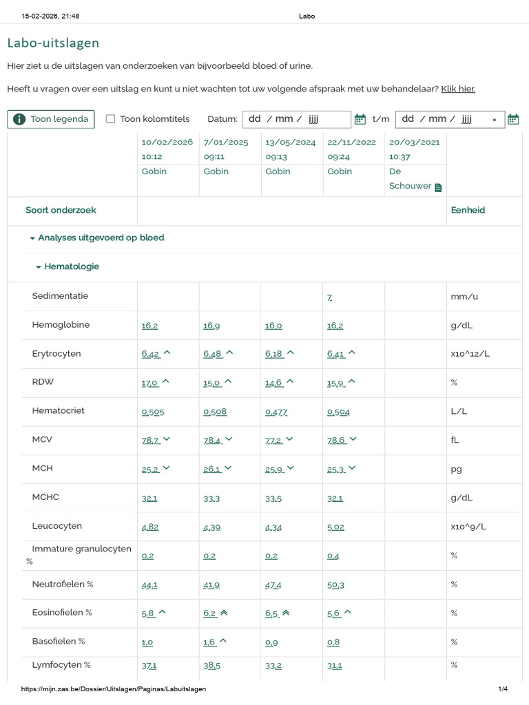The height and width of the screenshot is (705, 529).
Task: Click low-flag arrow beside MCV 78,7
Action: [167, 439]
